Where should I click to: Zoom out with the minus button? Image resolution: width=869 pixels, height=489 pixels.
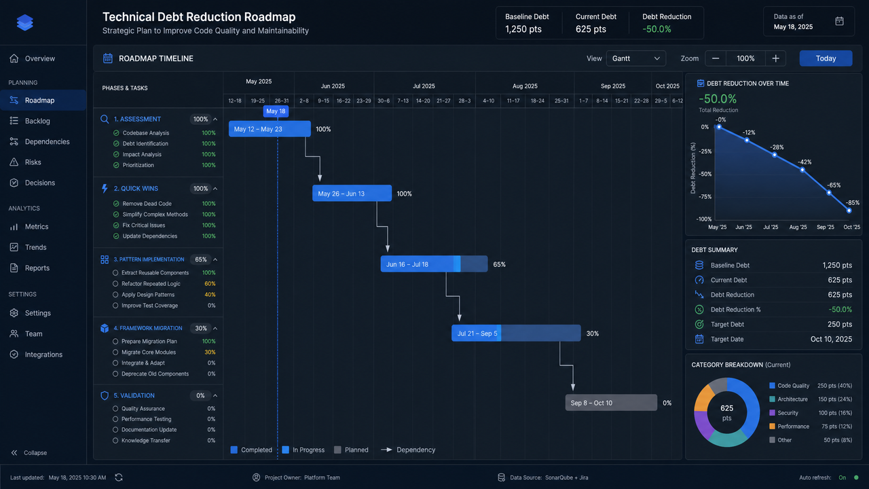[716, 58]
